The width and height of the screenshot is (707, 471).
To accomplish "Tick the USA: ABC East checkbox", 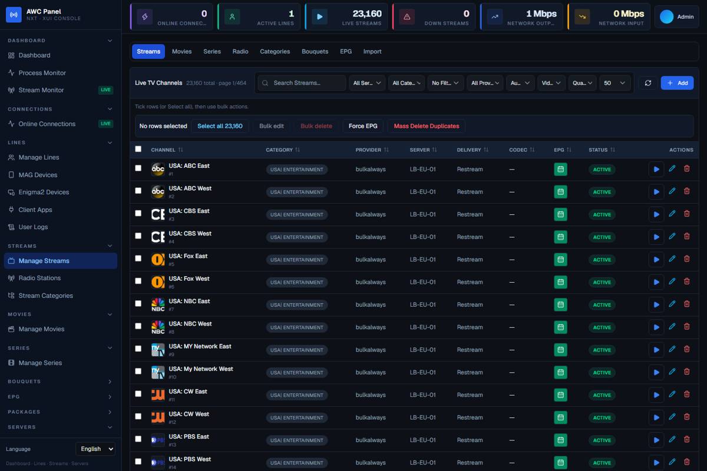I will (138, 168).
